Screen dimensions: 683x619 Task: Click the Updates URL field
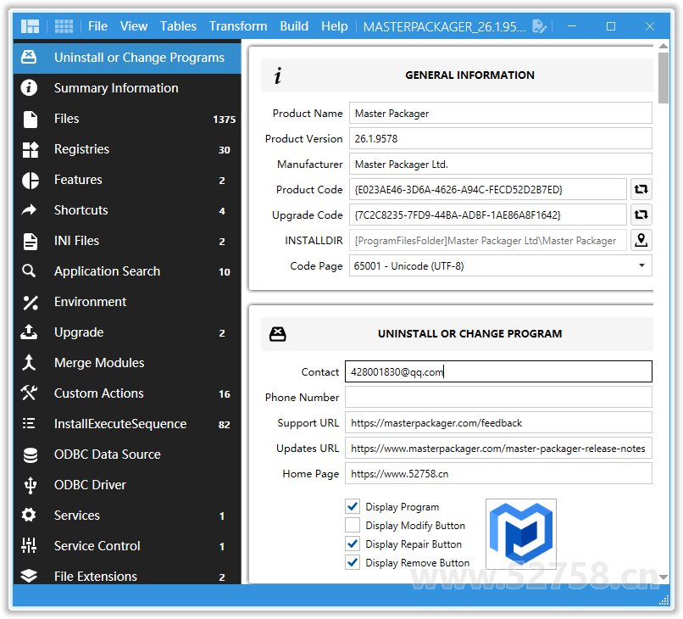click(498, 448)
